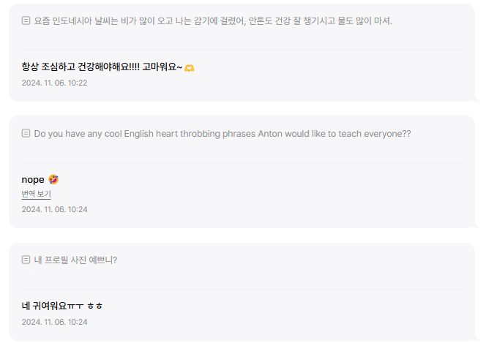This screenshot has height=343, width=486.
Task: Click the heart hands emoji after 고마워요~
Action: pos(190,68)
